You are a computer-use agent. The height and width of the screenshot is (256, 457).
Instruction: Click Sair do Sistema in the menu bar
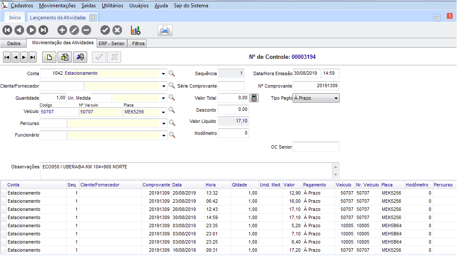[191, 6]
